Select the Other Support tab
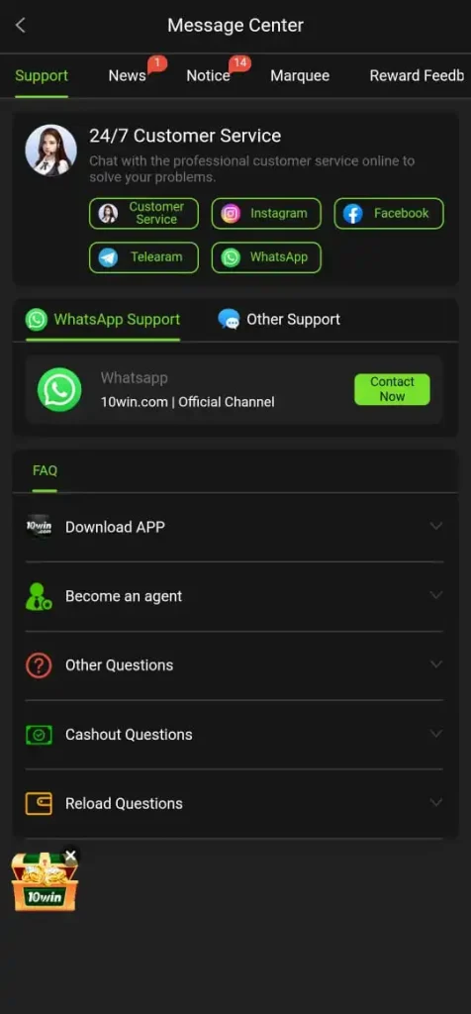 (x=279, y=320)
